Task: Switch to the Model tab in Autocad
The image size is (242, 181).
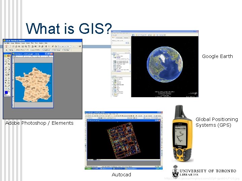Action: coord(95,160)
